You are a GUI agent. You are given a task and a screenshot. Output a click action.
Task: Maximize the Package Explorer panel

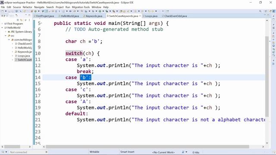pyautogui.click(x=29, y=15)
